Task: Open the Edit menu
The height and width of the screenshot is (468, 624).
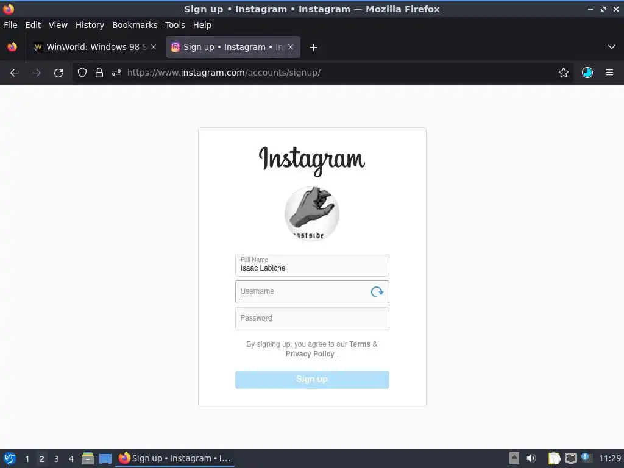Action: click(x=33, y=25)
